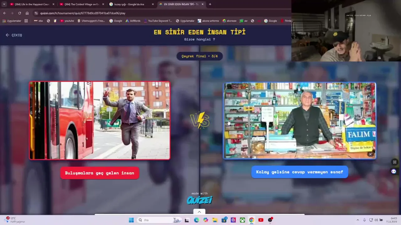Switch to Chrome in taskbar
The height and width of the screenshot is (225, 401).
[251, 220]
